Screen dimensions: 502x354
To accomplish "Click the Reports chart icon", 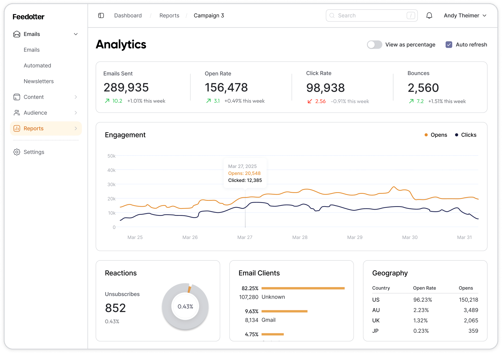I will 17,128.
